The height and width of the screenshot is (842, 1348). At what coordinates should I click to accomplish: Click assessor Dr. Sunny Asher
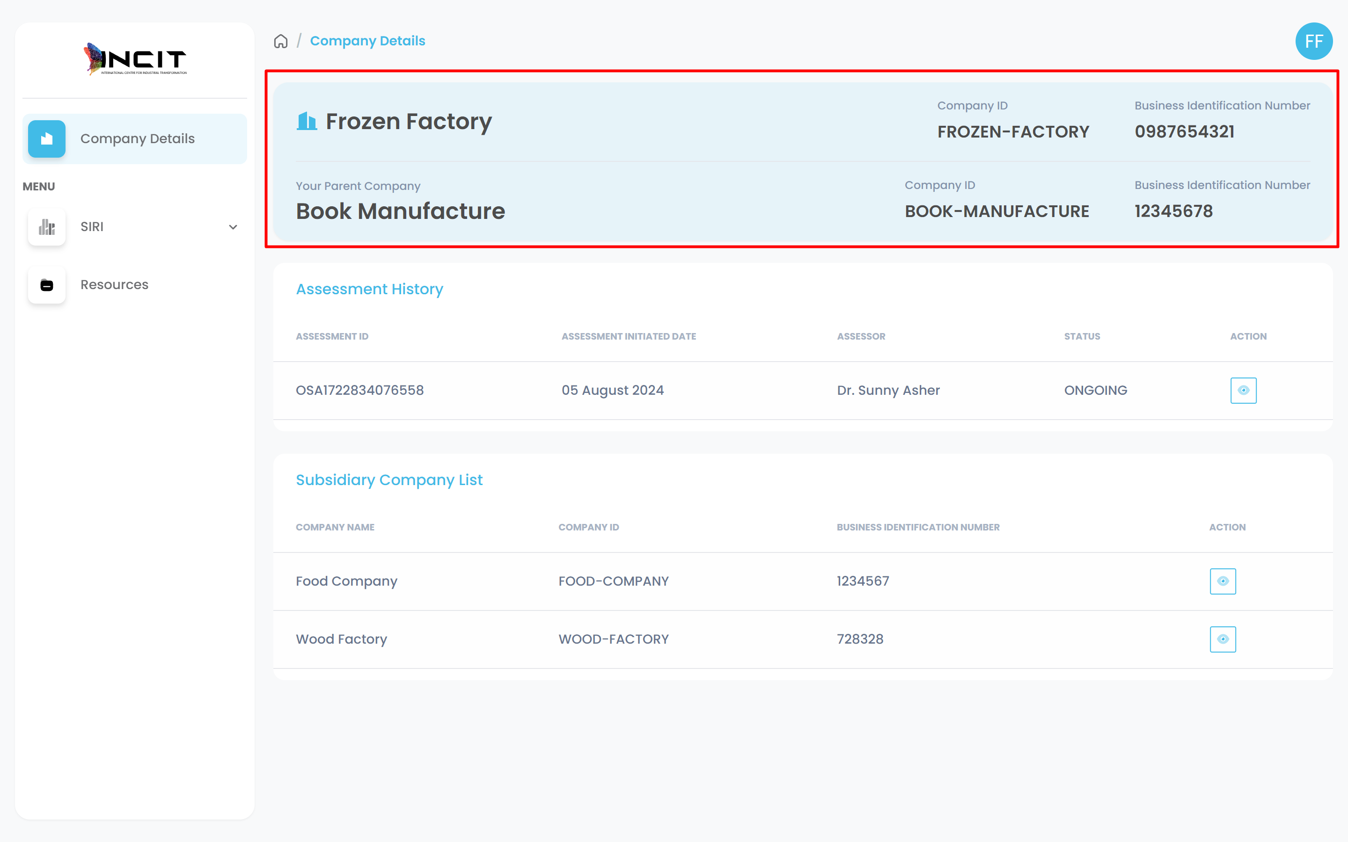[888, 391]
